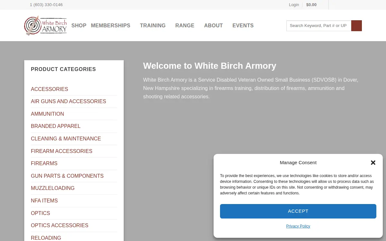386x241 pixels.
Task: Go to GUN PARTS & COMPONENTS category
Action: (67, 176)
